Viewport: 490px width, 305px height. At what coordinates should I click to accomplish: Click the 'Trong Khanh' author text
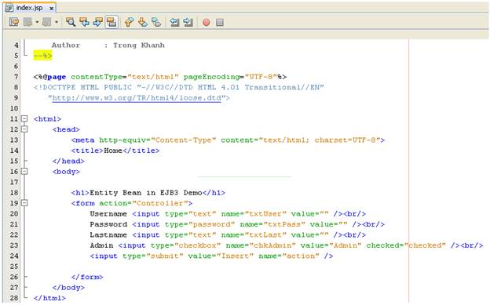(x=139, y=45)
